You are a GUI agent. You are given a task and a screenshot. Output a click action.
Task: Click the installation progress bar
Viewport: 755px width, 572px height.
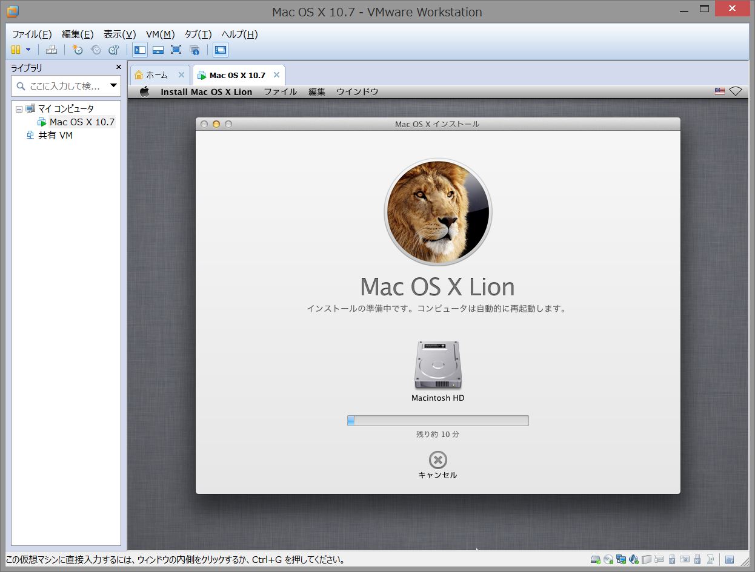click(438, 421)
